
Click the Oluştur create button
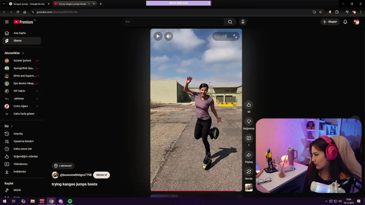click(330, 22)
